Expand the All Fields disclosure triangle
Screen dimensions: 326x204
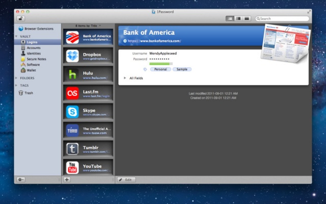click(125, 78)
